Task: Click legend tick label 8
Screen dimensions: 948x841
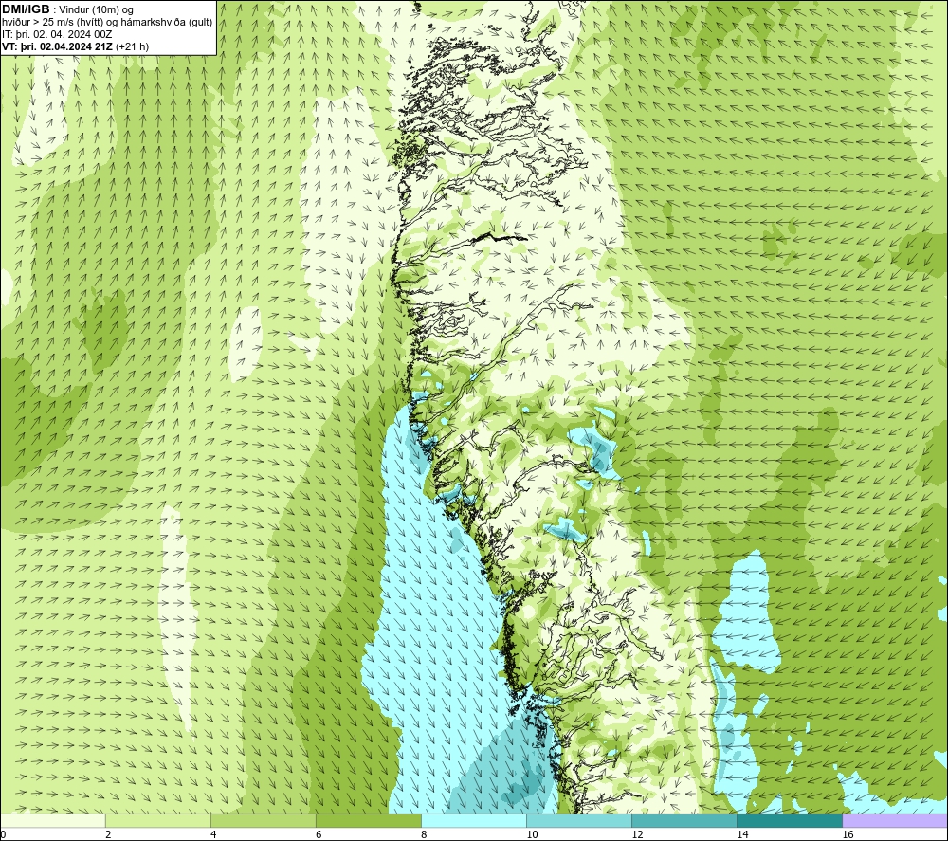Action: (x=424, y=834)
